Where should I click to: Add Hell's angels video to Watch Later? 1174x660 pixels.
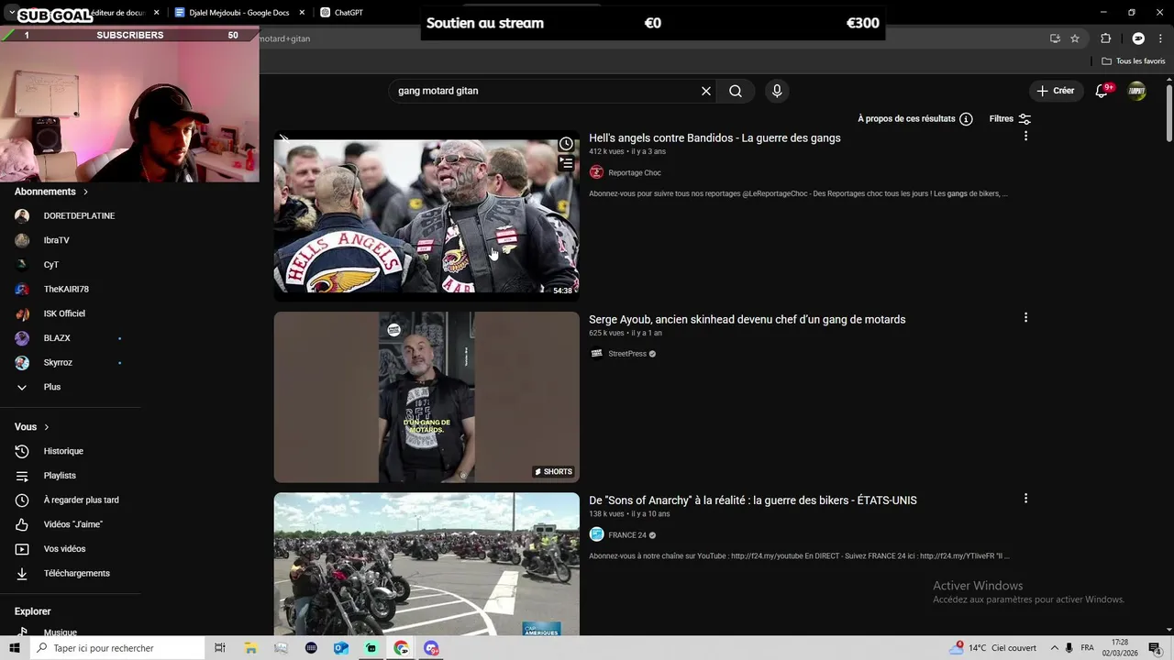[566, 144]
